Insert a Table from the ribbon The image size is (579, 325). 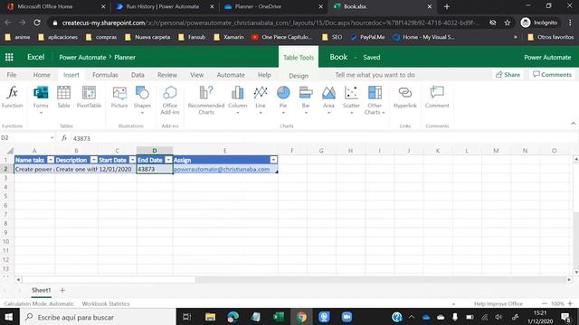pyautogui.click(x=63, y=97)
